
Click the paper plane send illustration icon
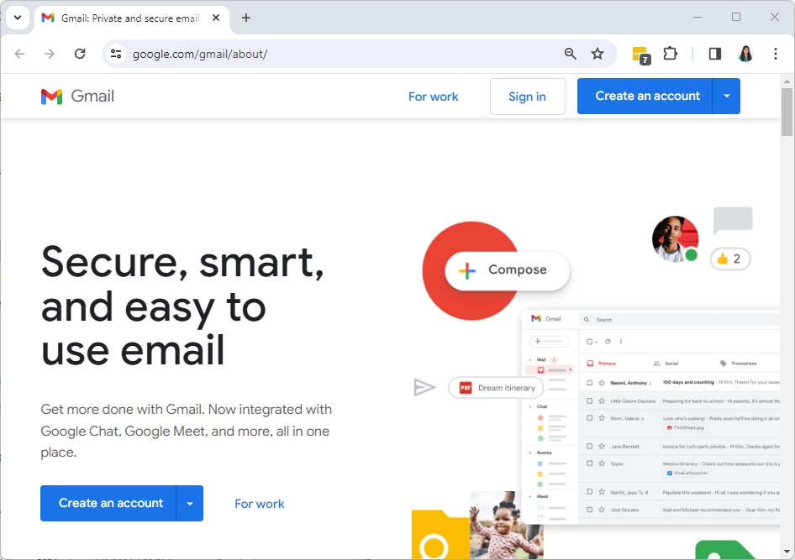coord(425,387)
